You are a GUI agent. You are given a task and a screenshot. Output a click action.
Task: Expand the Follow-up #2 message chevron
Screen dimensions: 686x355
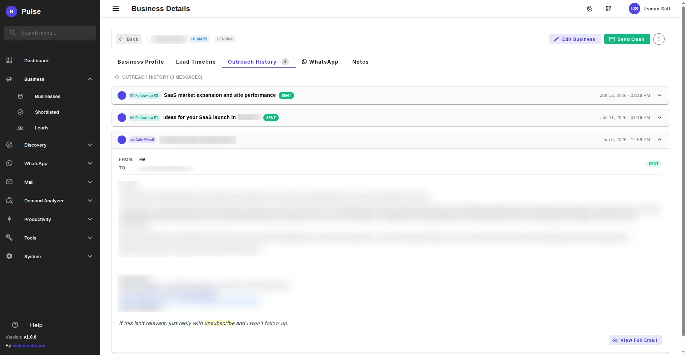[x=660, y=95]
